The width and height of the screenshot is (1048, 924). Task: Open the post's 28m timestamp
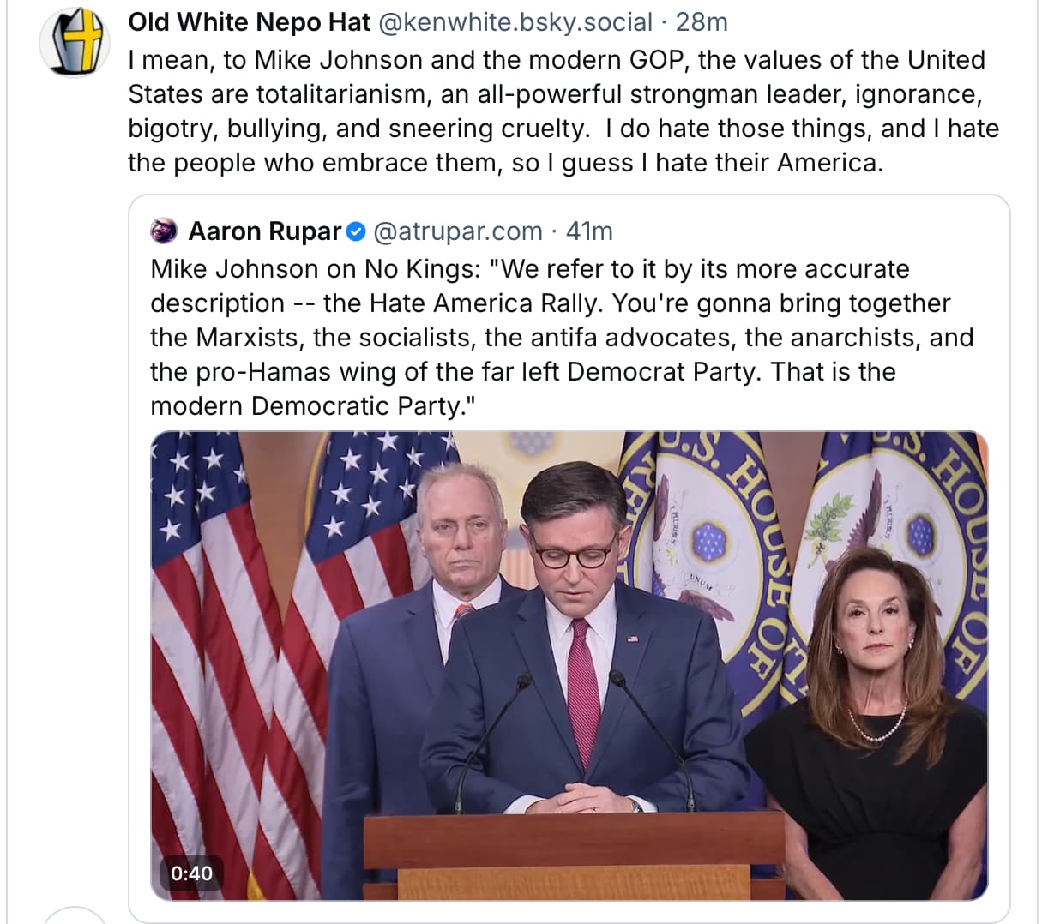pos(702,22)
